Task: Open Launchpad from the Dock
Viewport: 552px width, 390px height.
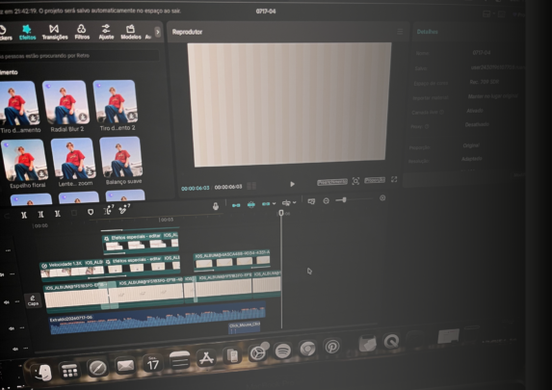Action: (69, 371)
